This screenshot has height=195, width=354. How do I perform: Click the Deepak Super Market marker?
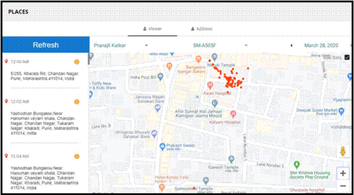[x=342, y=111]
